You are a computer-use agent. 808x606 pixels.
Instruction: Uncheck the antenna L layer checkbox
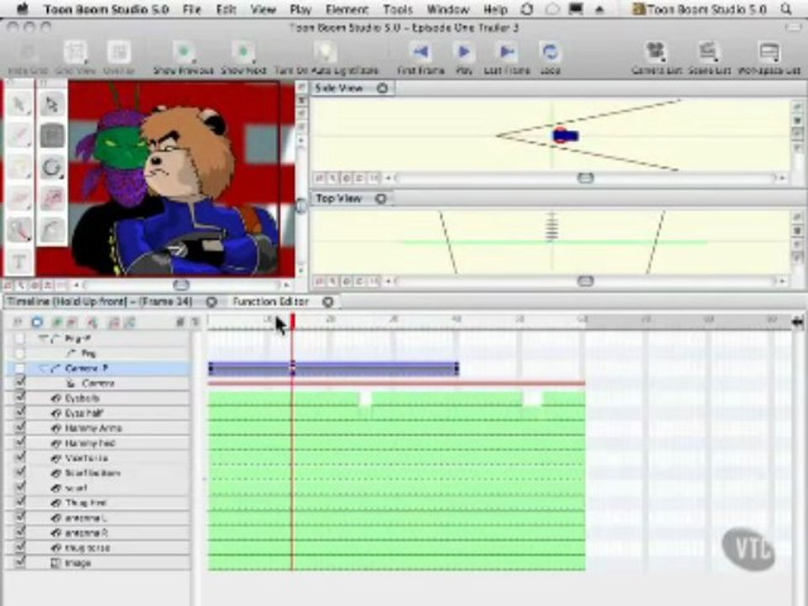click(x=19, y=518)
